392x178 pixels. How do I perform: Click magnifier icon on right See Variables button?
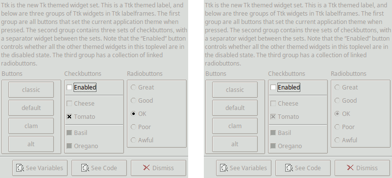tap(224, 168)
